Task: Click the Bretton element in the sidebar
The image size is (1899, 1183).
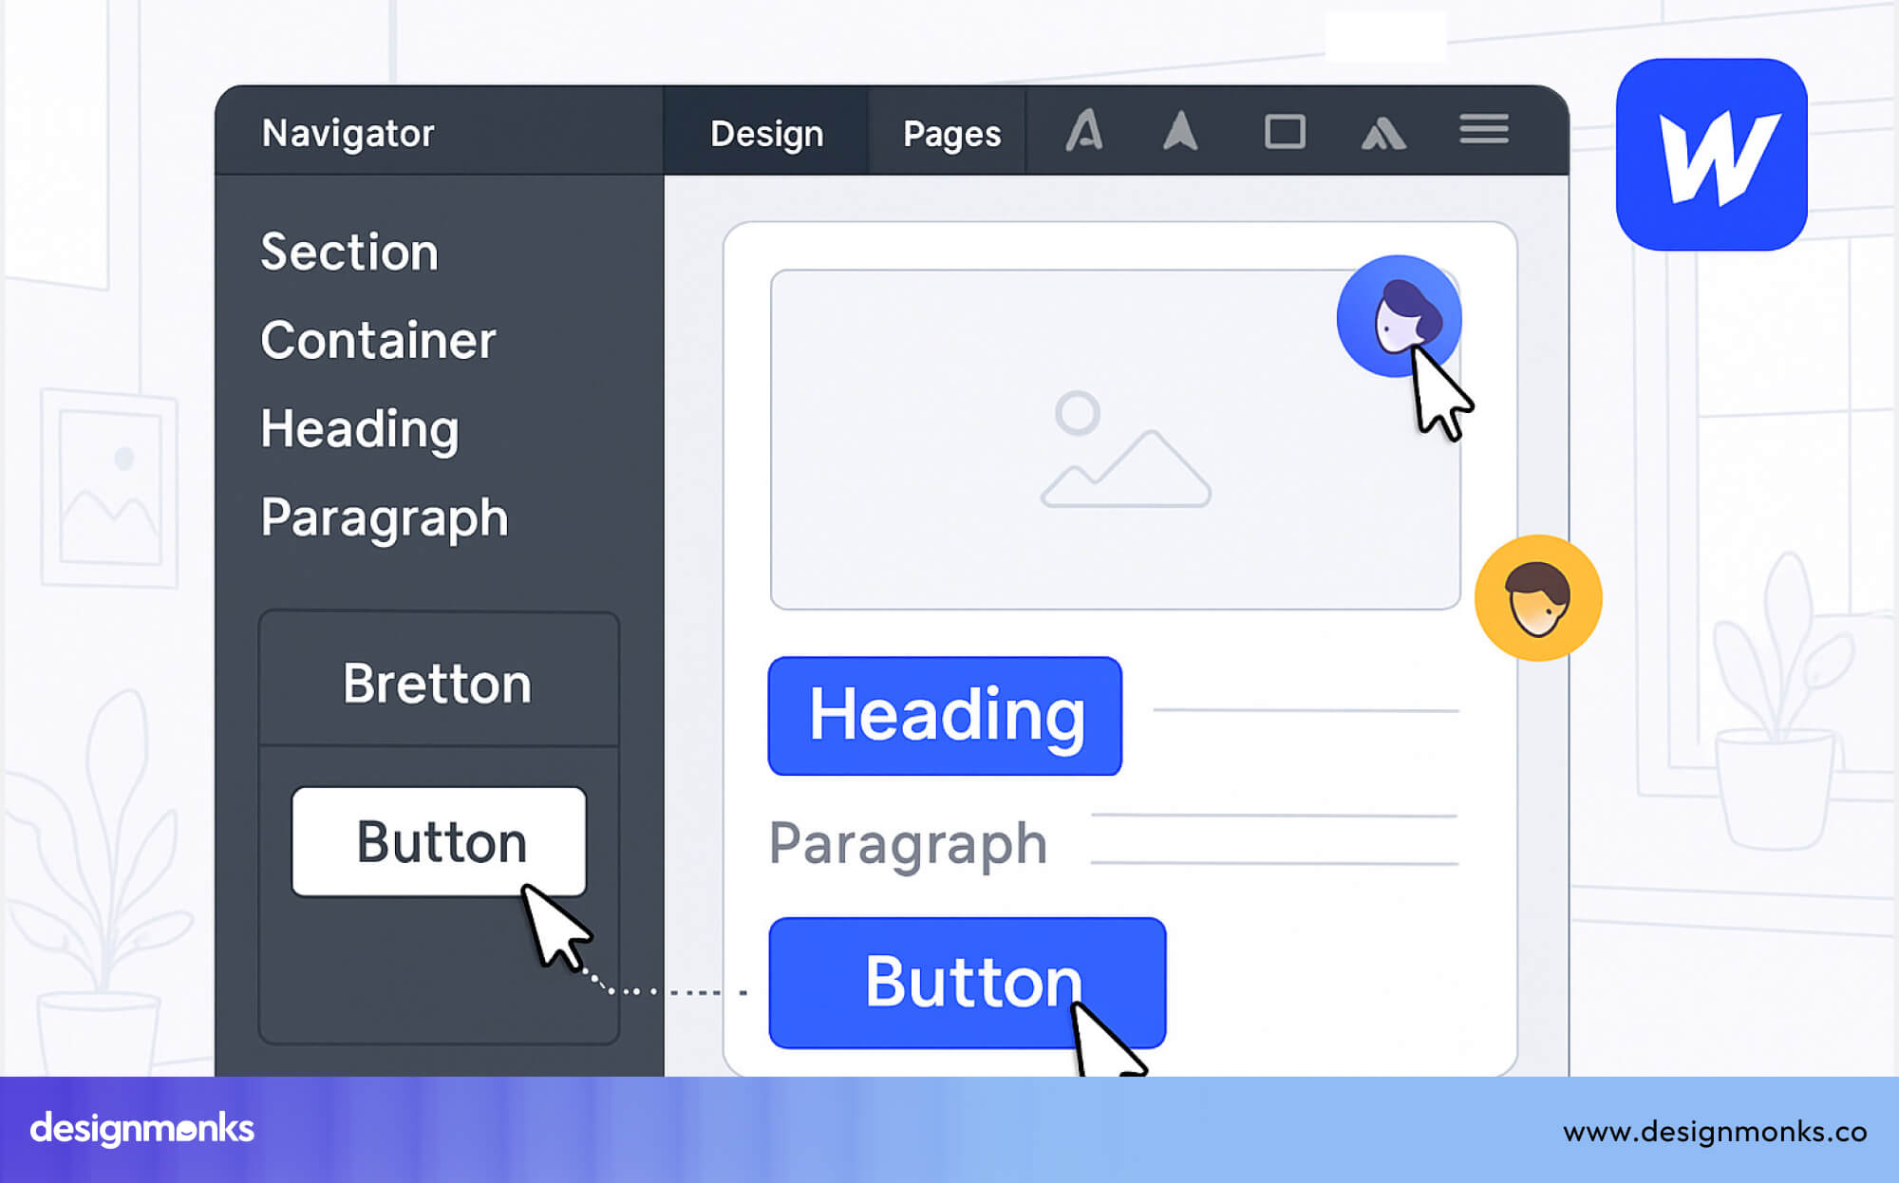Action: point(438,682)
